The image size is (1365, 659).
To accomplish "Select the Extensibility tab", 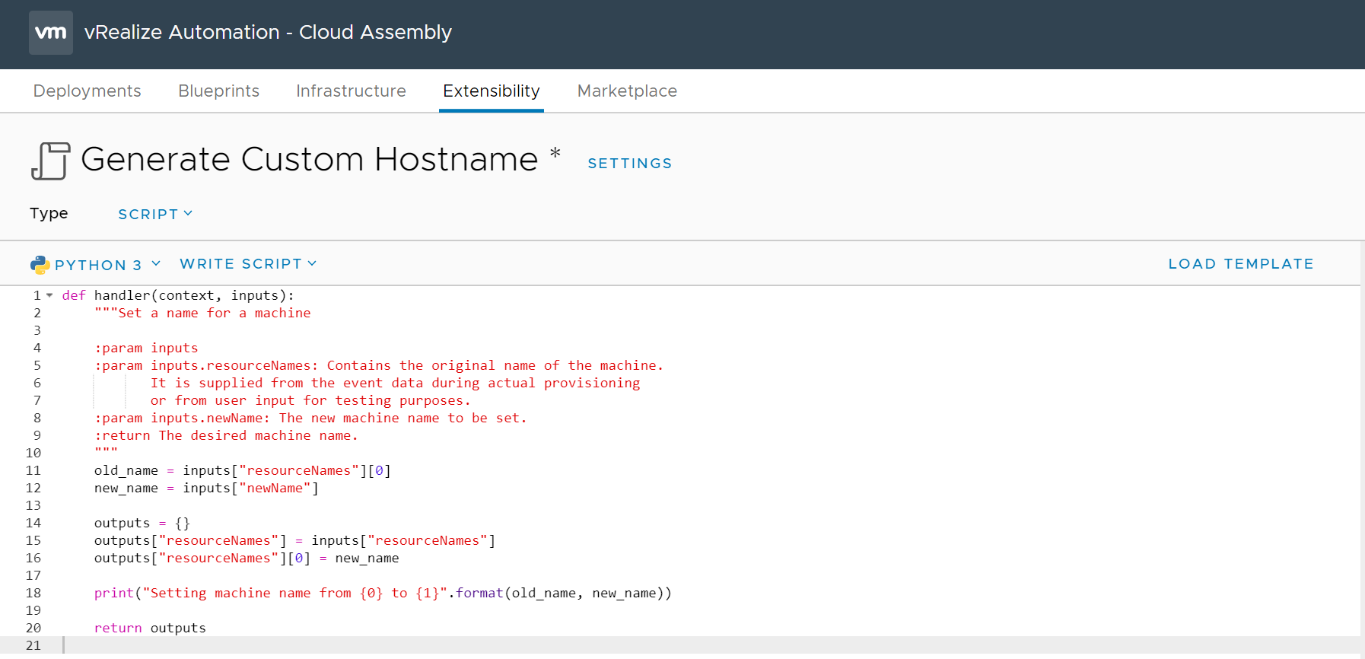I will point(491,91).
